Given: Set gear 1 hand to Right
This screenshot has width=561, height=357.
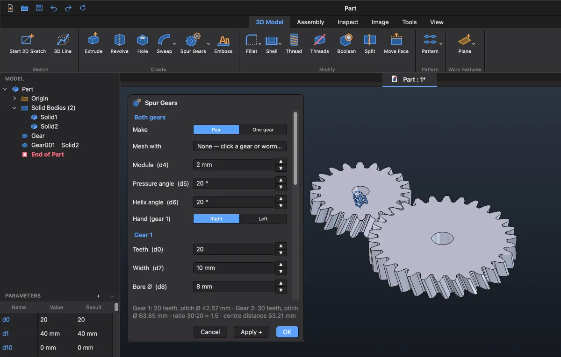Looking at the screenshot, I should [216, 219].
